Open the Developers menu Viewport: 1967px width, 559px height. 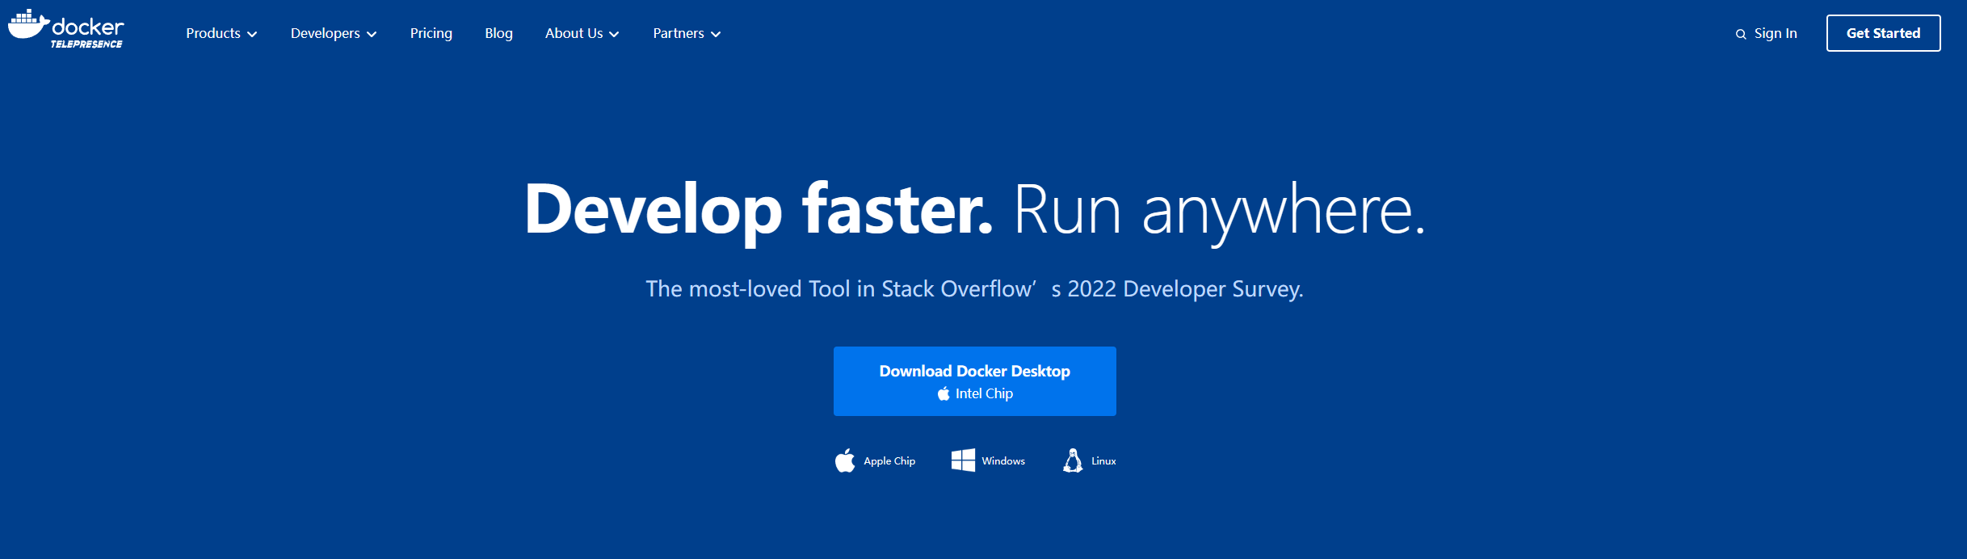click(334, 33)
